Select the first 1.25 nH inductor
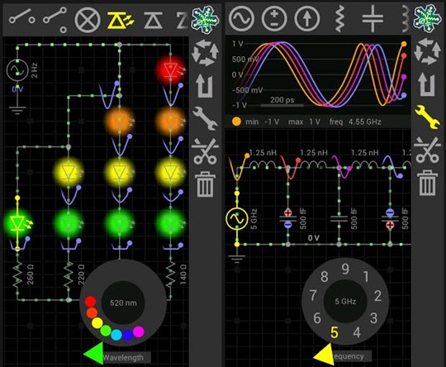This screenshot has width=446, height=367. point(263,164)
